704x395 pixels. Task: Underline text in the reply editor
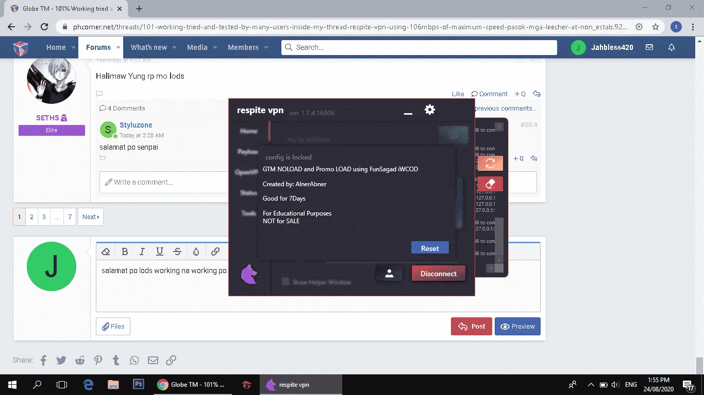pyautogui.click(x=160, y=252)
